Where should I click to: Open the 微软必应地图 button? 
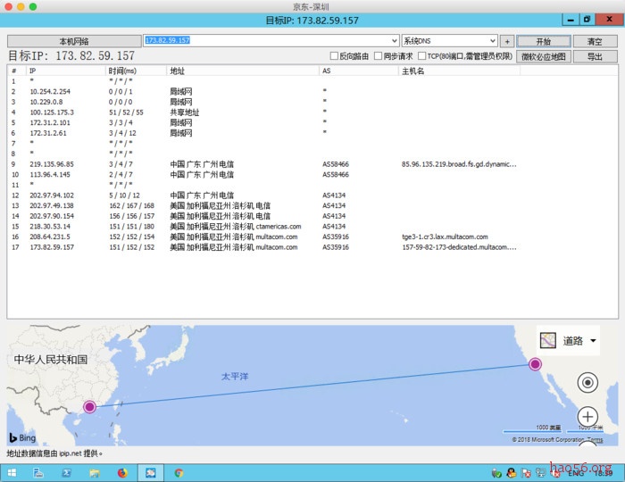(544, 56)
